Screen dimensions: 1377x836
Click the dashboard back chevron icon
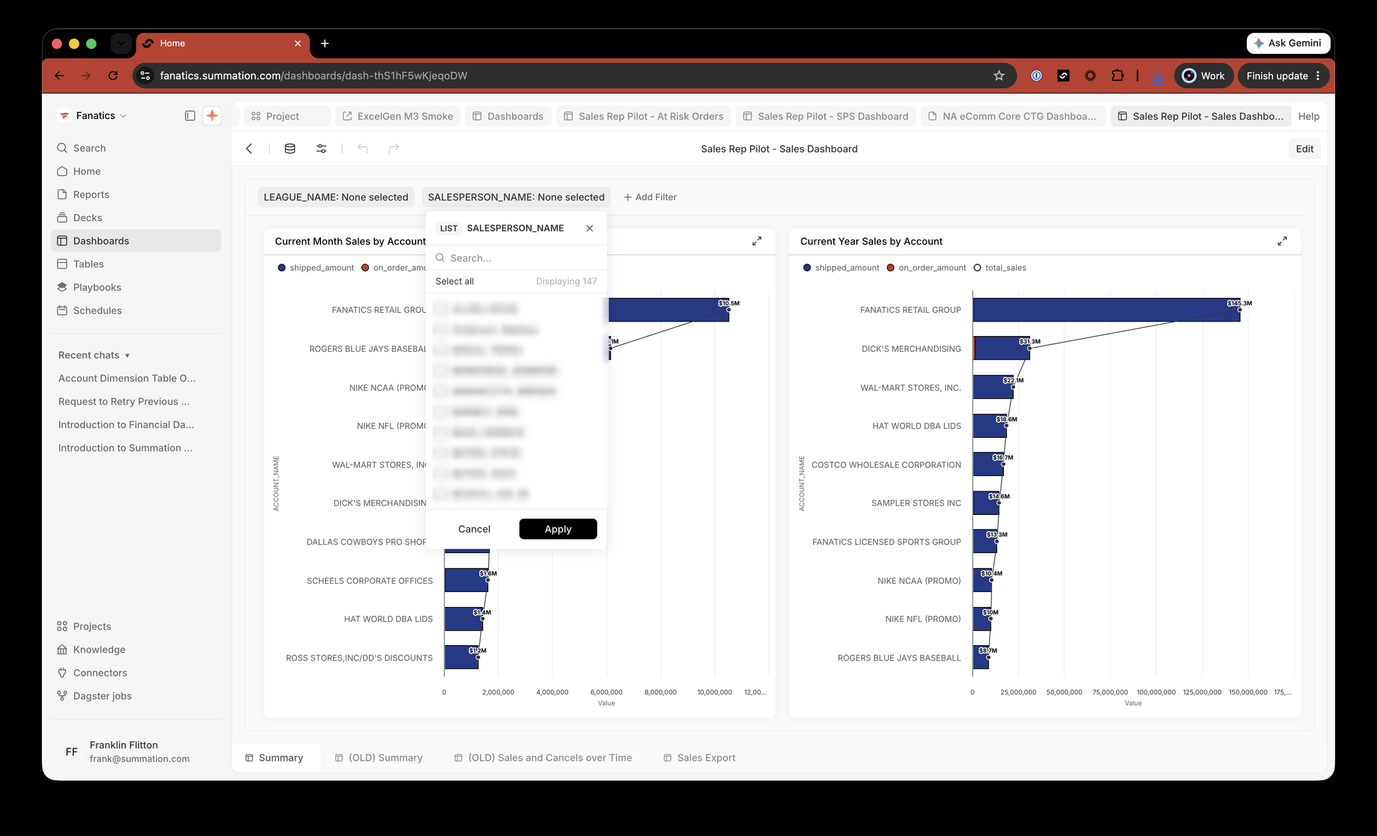249,148
